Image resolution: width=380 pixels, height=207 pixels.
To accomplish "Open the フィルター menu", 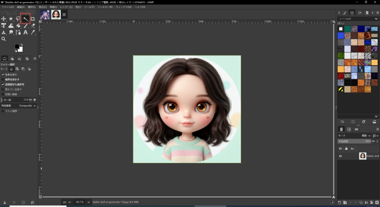I will coord(105,7).
